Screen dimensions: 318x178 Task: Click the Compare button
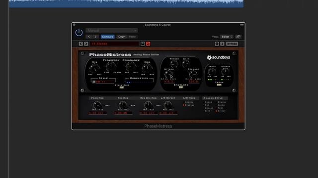click(x=107, y=37)
